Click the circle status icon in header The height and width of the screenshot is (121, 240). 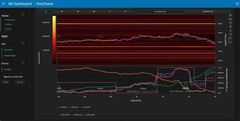[x=237, y=4]
